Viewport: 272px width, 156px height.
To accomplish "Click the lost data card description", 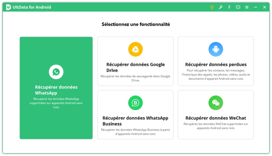I will point(216,74).
